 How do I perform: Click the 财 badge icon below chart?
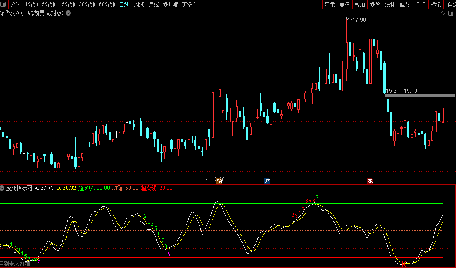click(x=267, y=181)
